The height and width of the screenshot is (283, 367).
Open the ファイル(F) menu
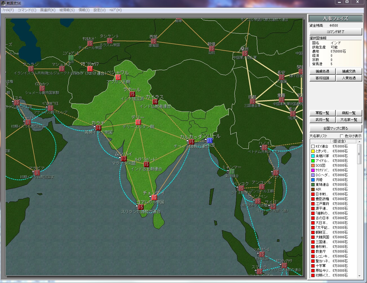[8, 10]
